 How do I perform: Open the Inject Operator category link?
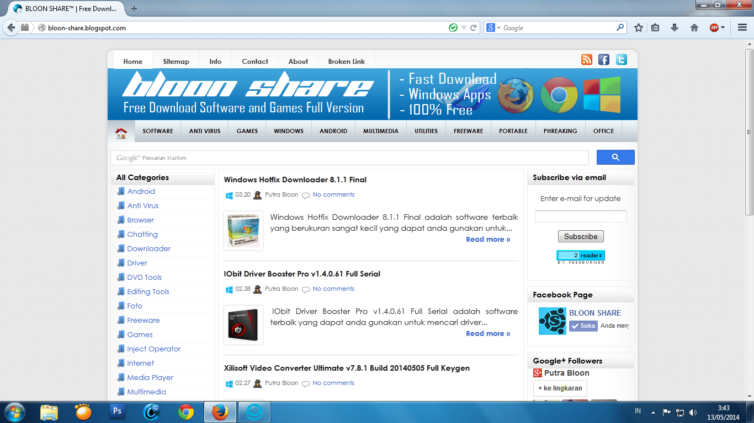click(x=154, y=349)
